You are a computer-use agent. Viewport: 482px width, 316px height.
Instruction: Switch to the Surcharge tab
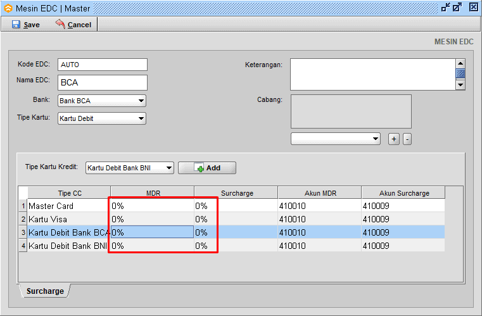point(45,291)
